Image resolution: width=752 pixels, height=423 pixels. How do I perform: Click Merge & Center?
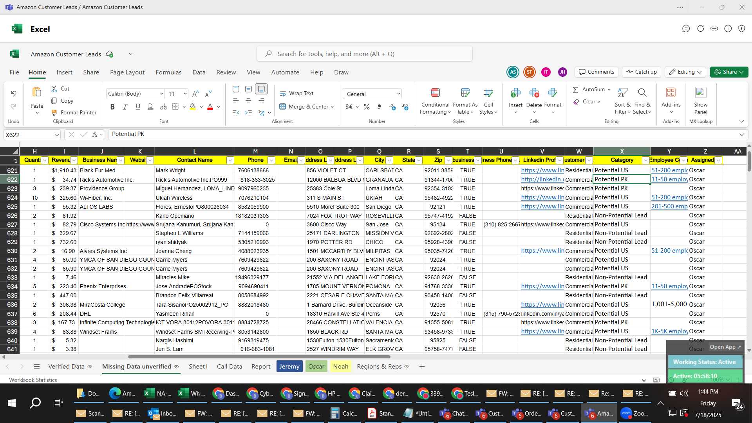(x=304, y=107)
